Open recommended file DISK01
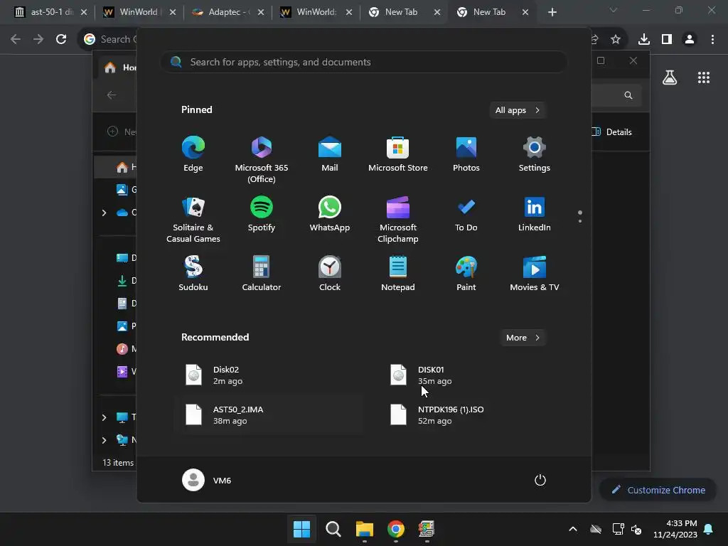728x546 pixels. pos(473,375)
